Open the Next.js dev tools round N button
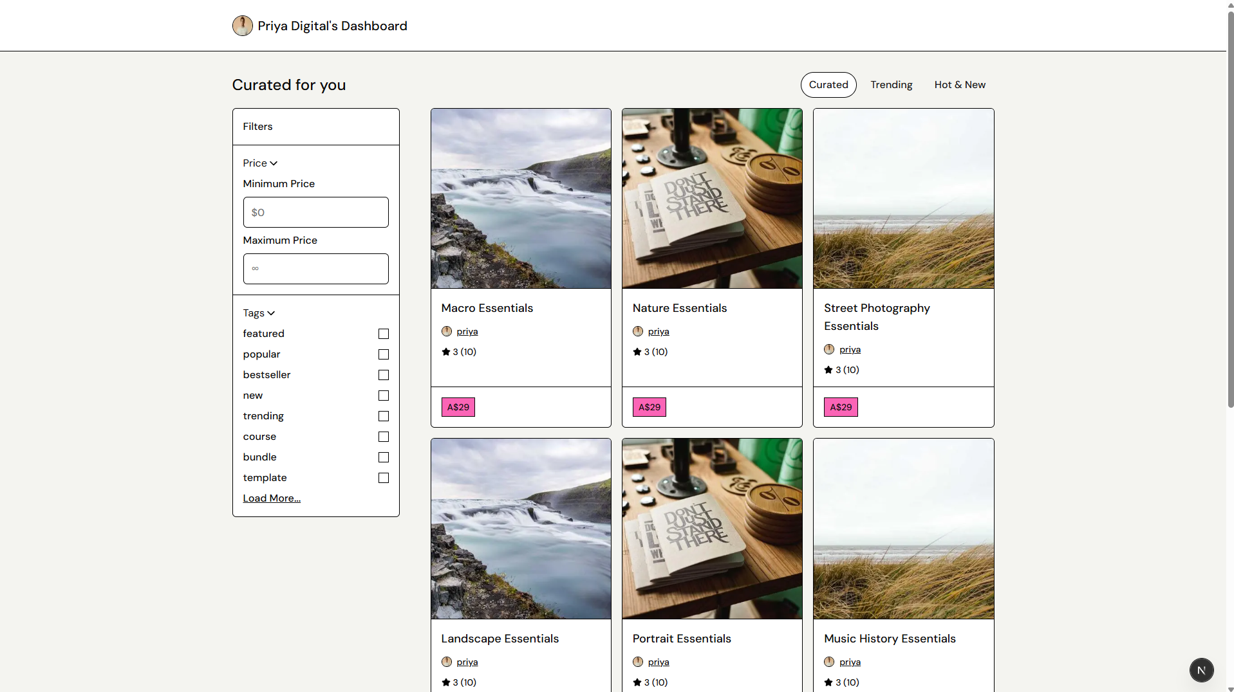 tap(1201, 670)
